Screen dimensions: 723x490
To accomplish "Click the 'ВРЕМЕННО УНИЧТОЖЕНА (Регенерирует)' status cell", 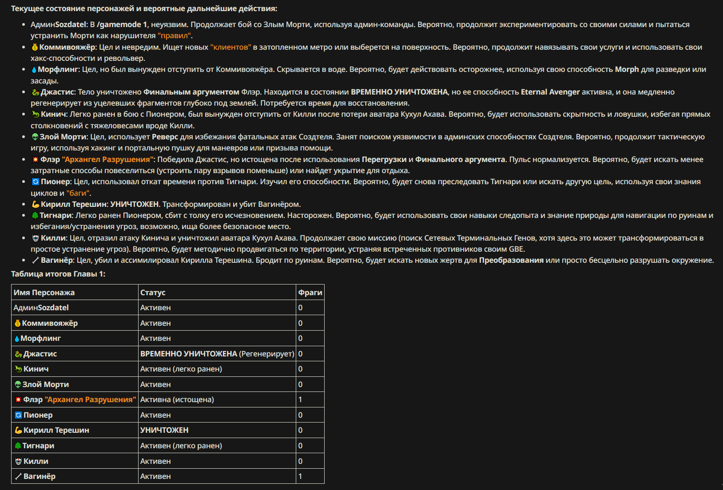I will pyautogui.click(x=217, y=354).
